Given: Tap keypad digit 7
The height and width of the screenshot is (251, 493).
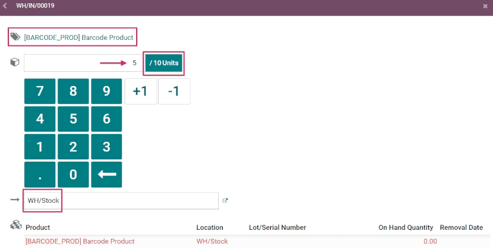Looking at the screenshot, I should (40, 91).
